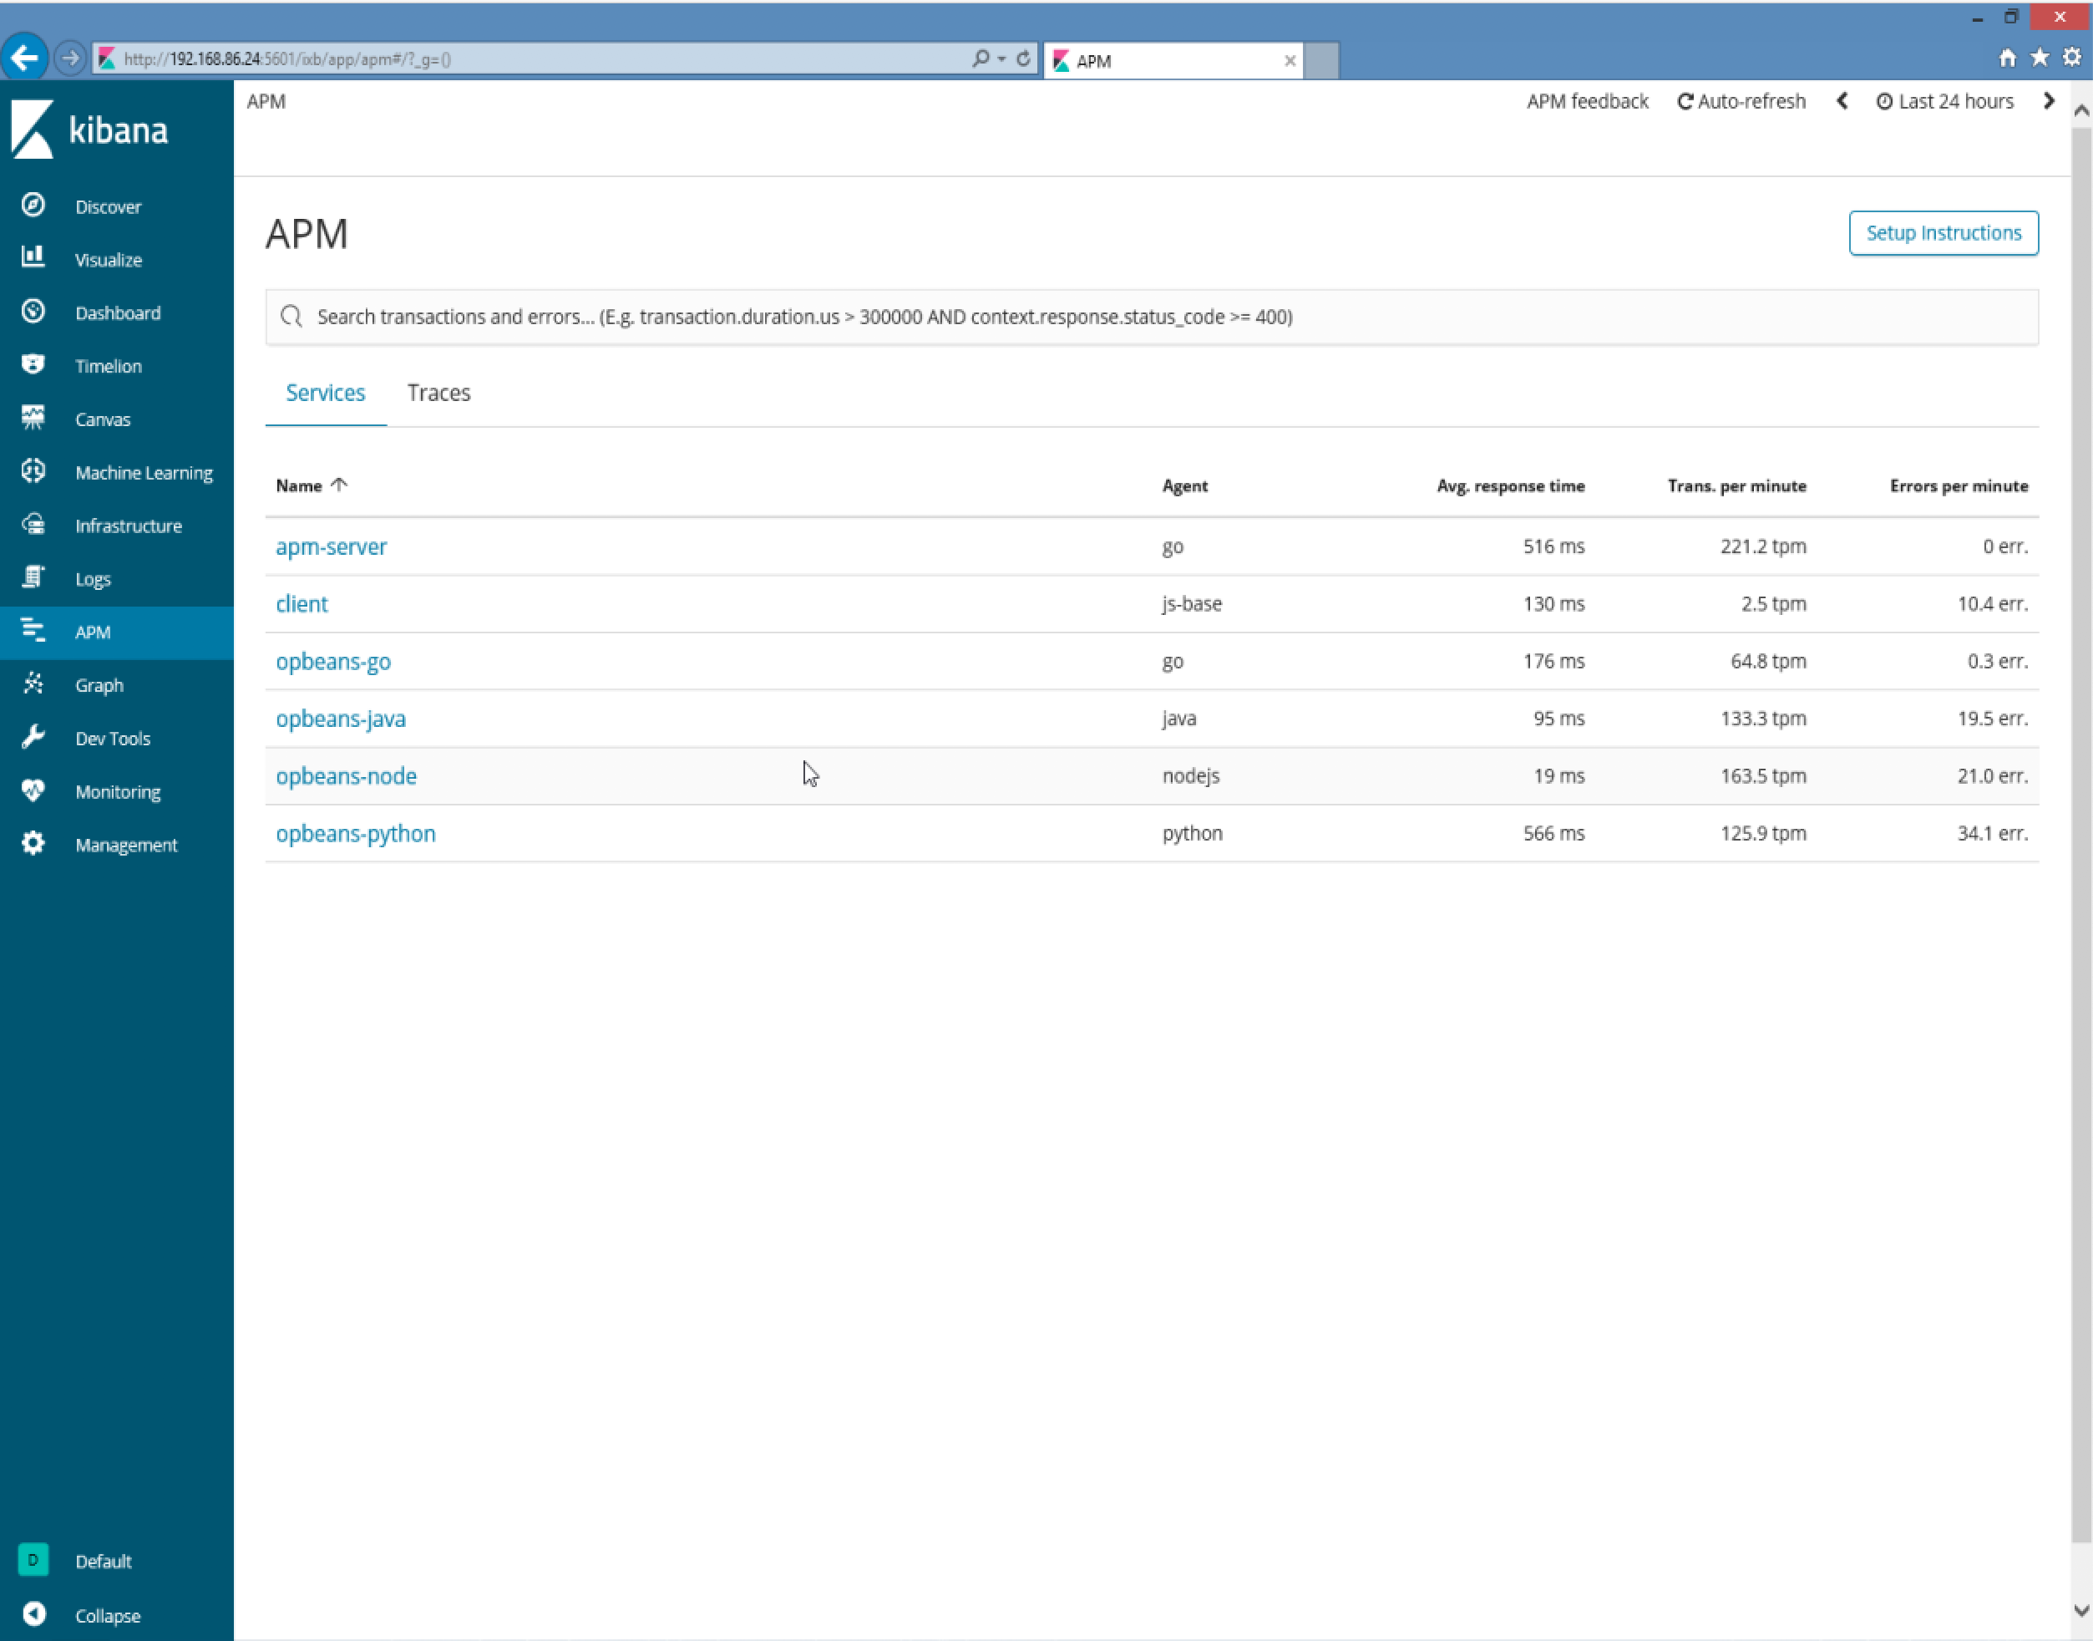Open the Visualize bar chart icon

pyautogui.click(x=33, y=257)
